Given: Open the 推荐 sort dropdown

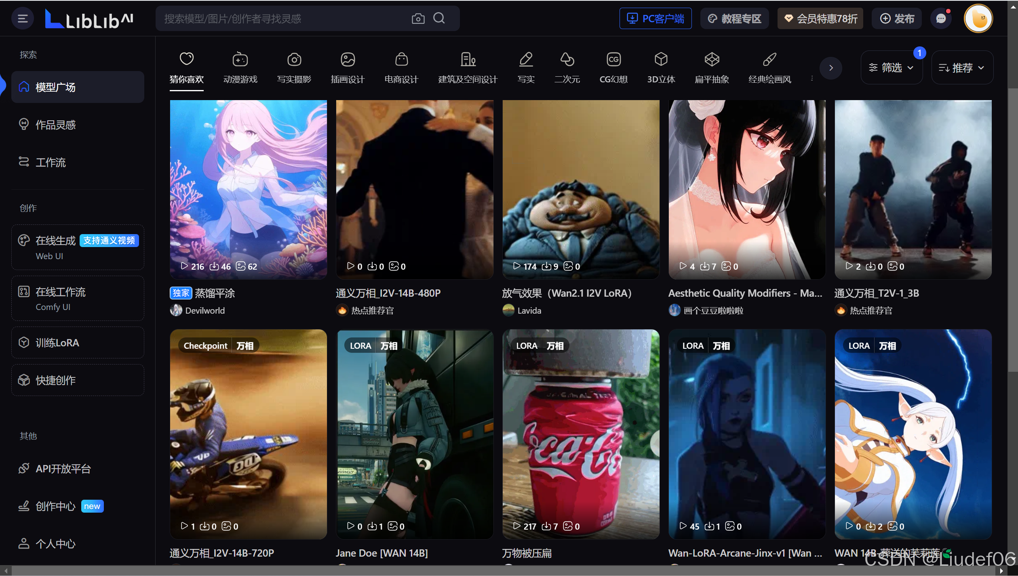Looking at the screenshot, I should pos(962,67).
